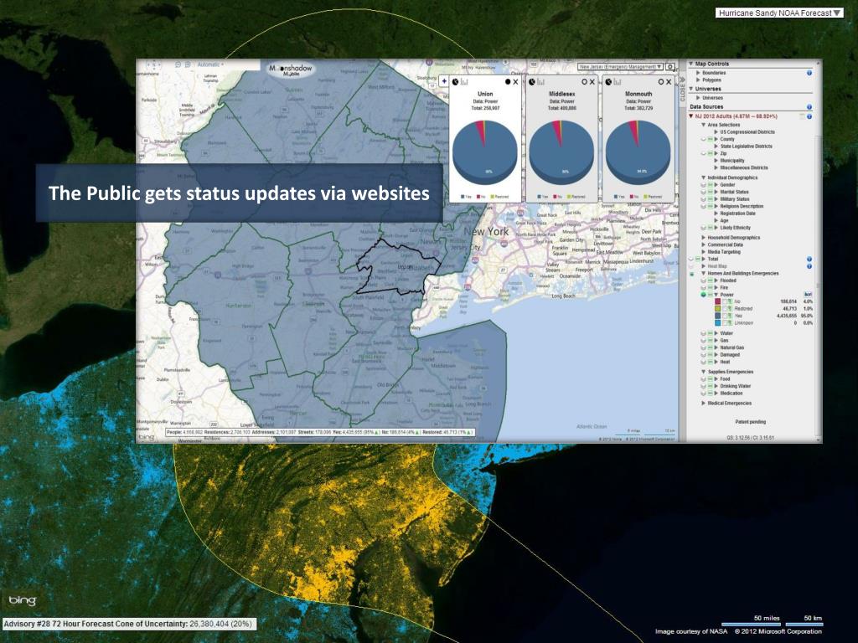
Task: Click the green legend icon beside Flooded
Action: pyautogui.click(x=711, y=280)
